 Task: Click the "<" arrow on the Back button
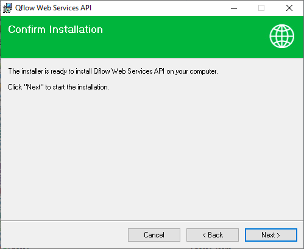click(204, 235)
